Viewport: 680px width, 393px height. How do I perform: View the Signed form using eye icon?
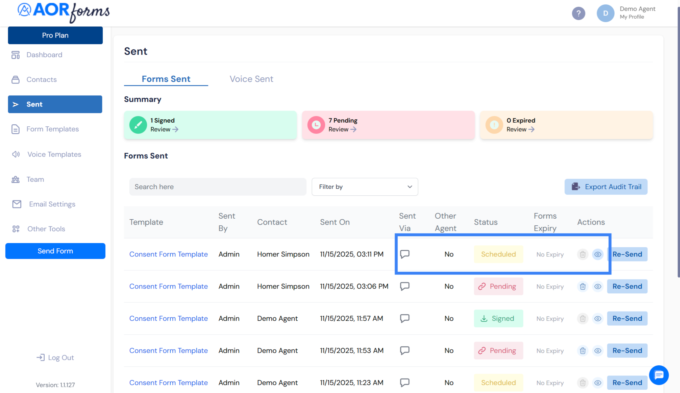click(597, 318)
